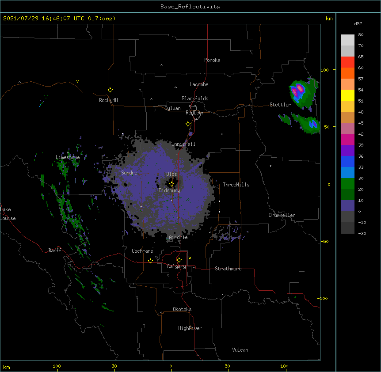This screenshot has height=372, width=381.
Task: Click the Drumheller city label
Action: (x=282, y=215)
